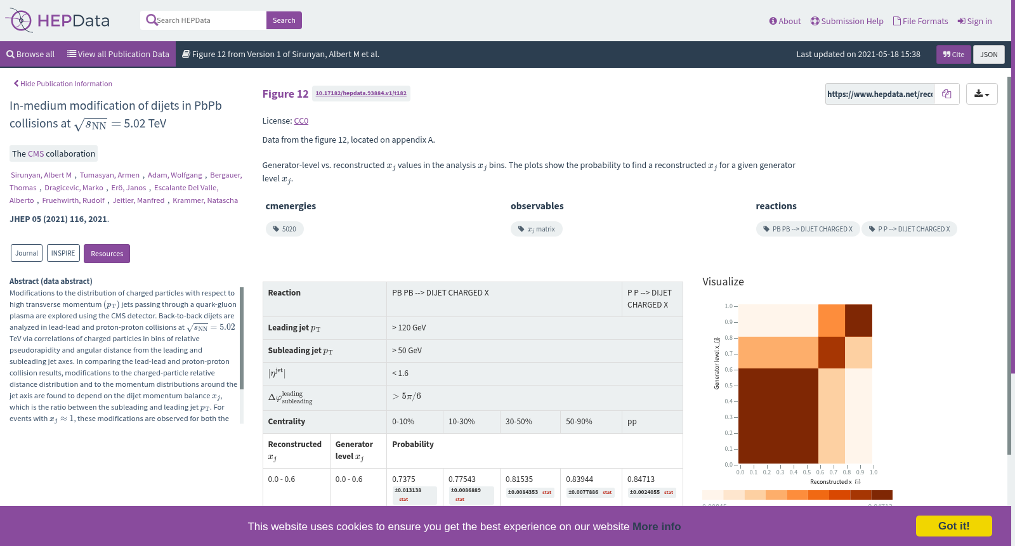Open the download dropdown button
Screen dimensions: 1015x546
(981, 94)
